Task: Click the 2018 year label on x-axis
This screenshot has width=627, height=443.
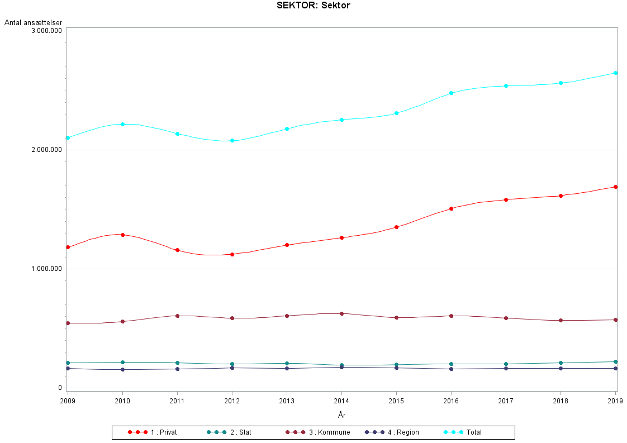Action: (x=560, y=401)
